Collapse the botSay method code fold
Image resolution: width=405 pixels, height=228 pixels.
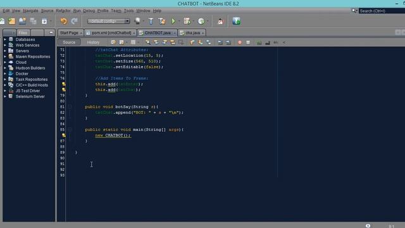70,106
